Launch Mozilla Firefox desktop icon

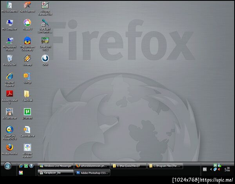pyautogui.click(x=9, y=149)
